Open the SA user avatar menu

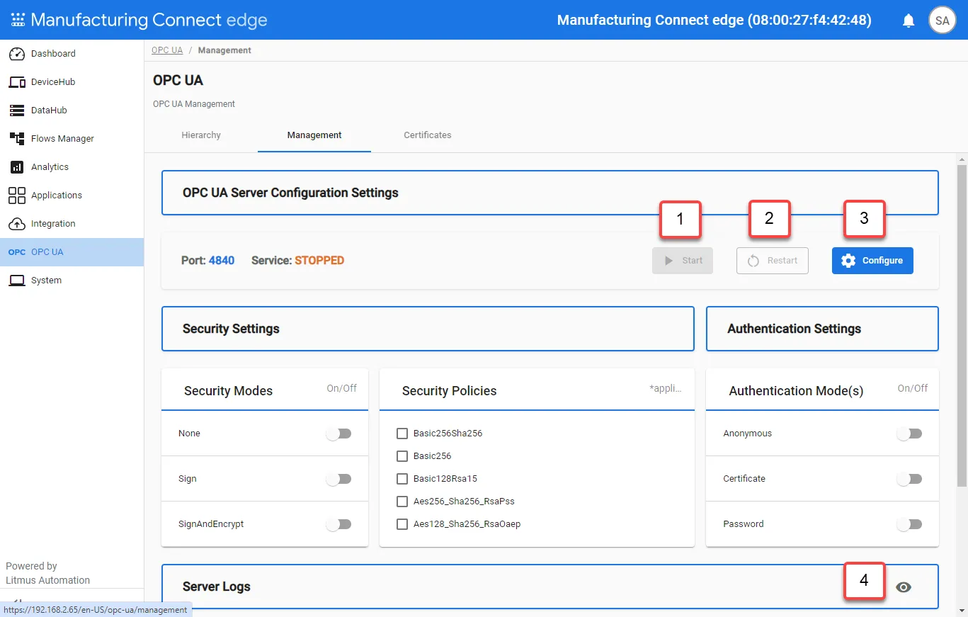943,21
